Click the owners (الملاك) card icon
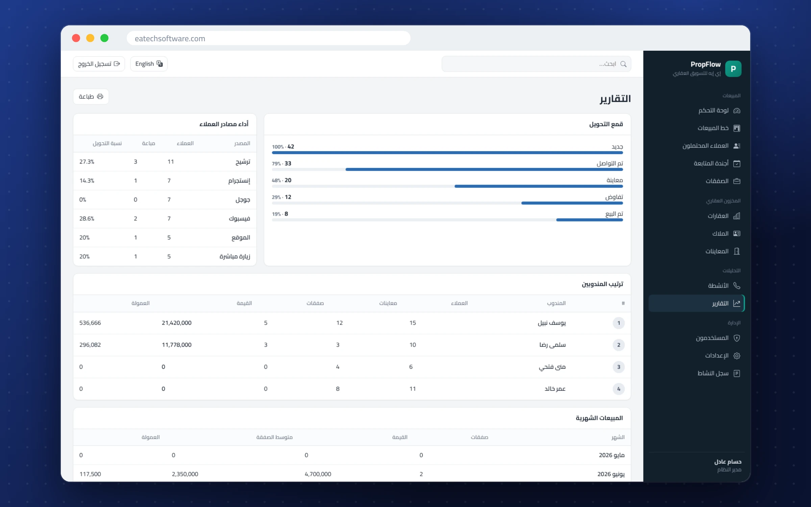The image size is (811, 507). click(x=737, y=234)
